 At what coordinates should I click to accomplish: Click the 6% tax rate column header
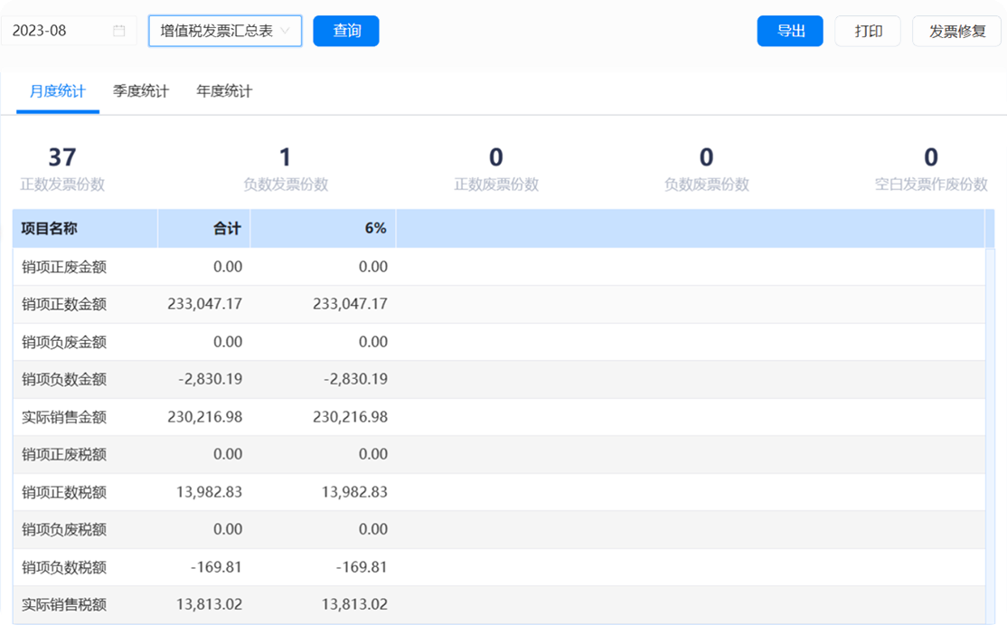coord(375,229)
